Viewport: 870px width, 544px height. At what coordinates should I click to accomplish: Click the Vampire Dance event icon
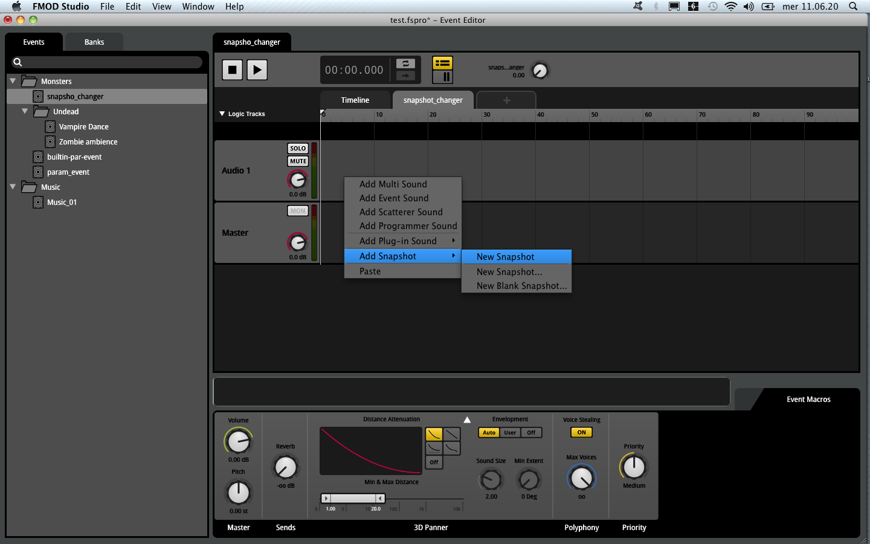click(x=50, y=126)
